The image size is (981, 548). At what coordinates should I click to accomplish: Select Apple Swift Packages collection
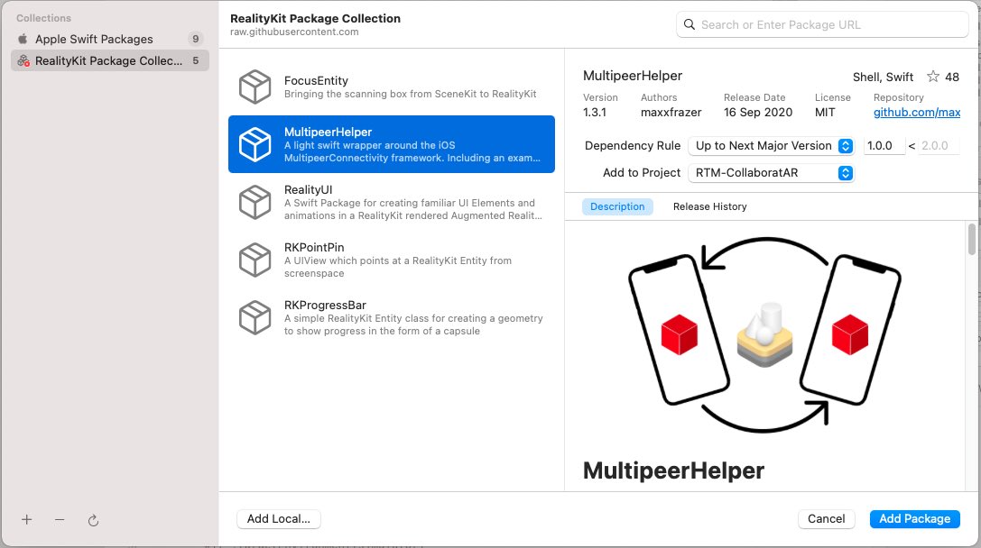[x=110, y=39]
